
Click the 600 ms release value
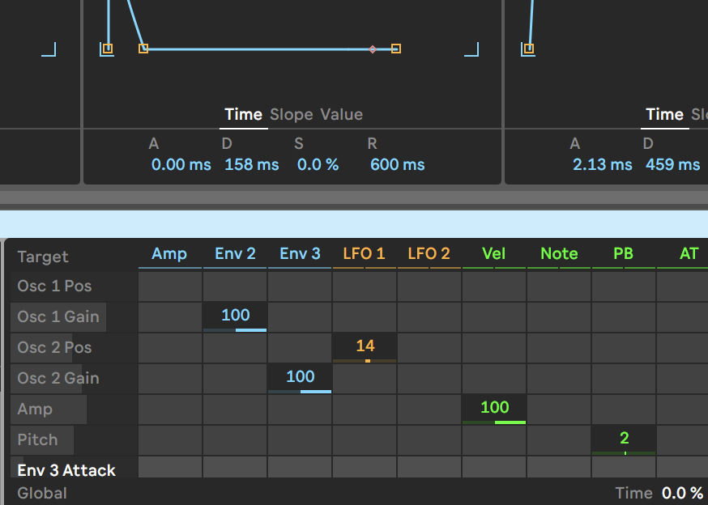[397, 164]
